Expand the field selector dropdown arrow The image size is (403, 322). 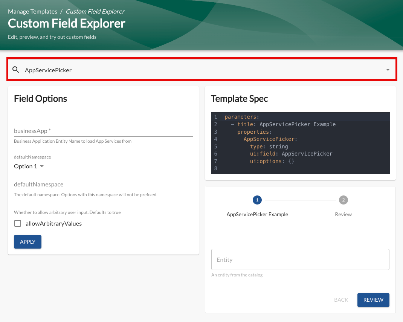[x=388, y=70]
